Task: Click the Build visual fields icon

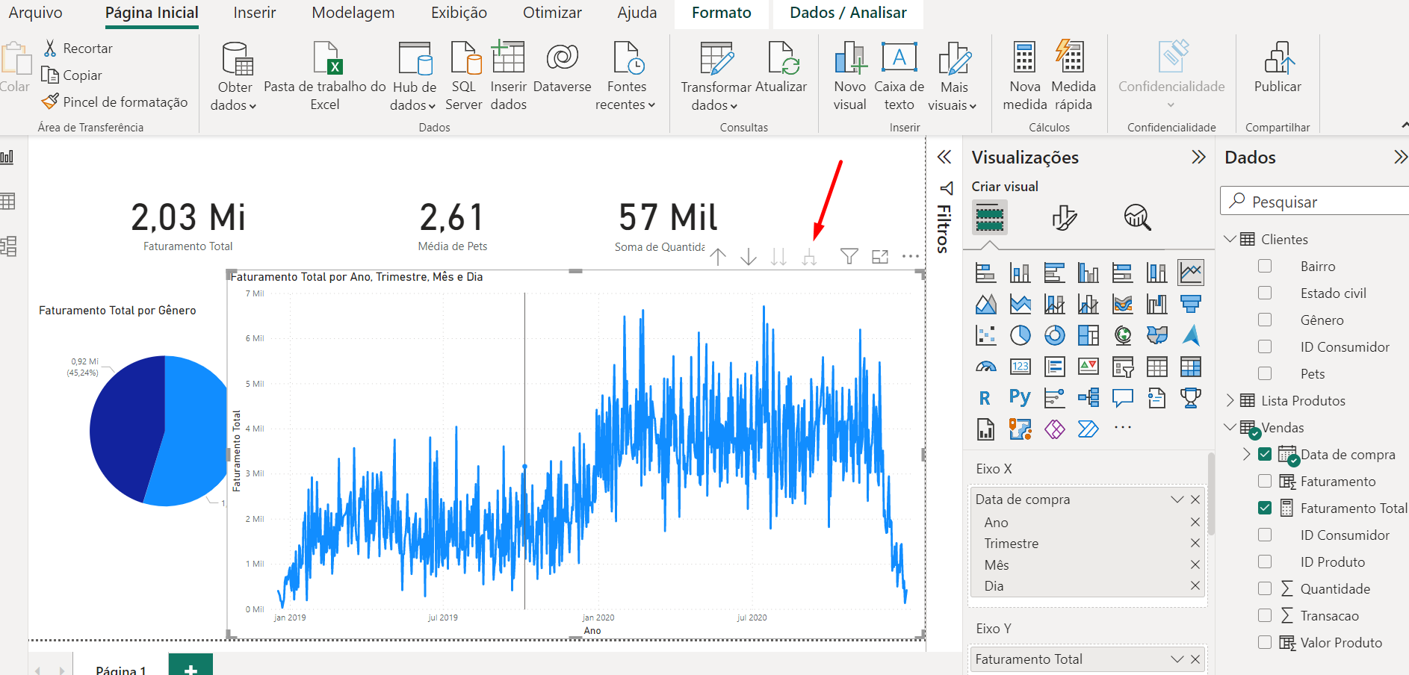Action: coord(990,217)
